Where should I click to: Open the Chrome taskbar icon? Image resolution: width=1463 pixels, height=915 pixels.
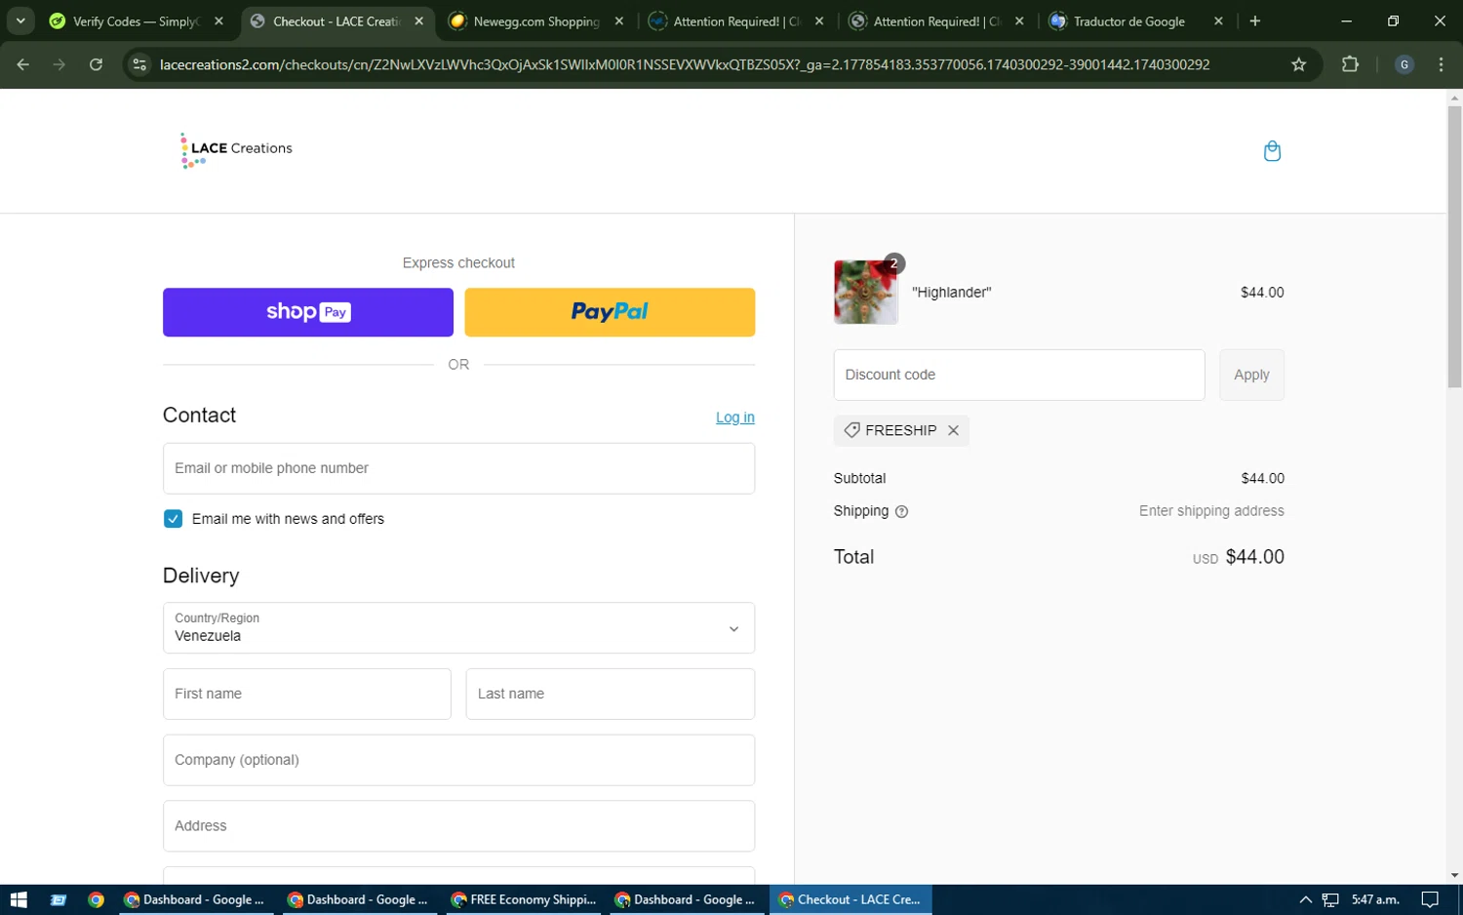click(x=96, y=899)
